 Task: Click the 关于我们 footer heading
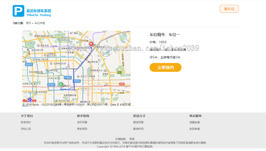pyautogui.click(x=27, y=116)
